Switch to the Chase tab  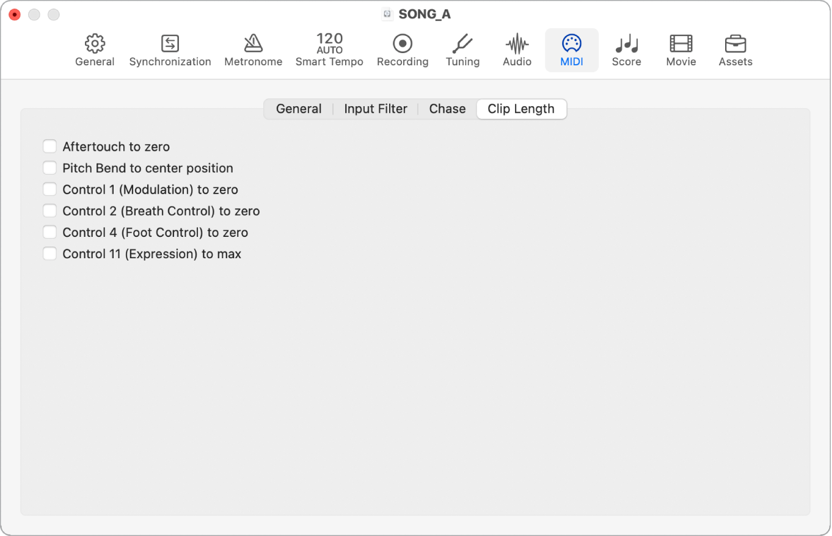click(447, 109)
